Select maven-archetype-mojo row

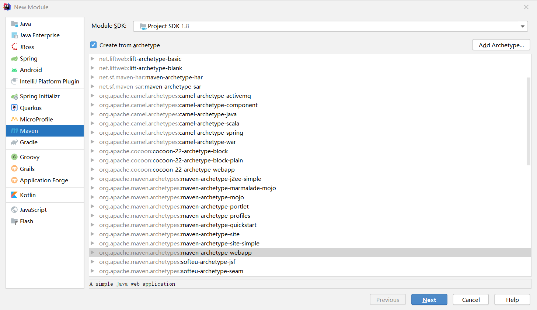310,197
